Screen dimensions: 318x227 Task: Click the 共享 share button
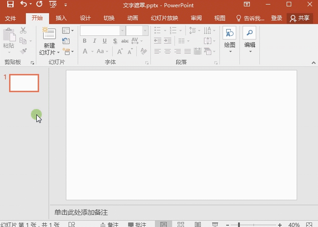[300, 18]
